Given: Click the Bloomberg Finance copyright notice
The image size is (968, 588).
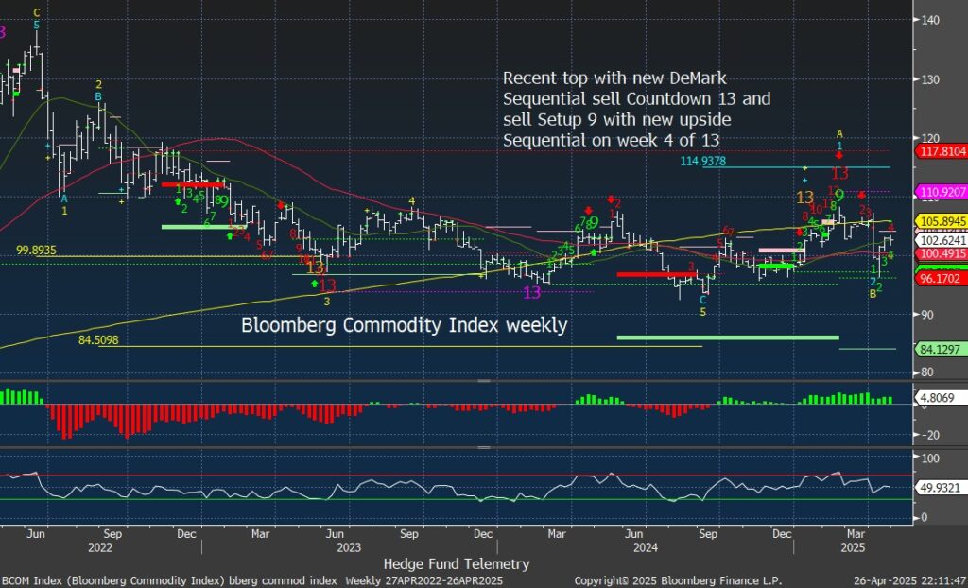Looking at the screenshot, I should (x=678, y=581).
